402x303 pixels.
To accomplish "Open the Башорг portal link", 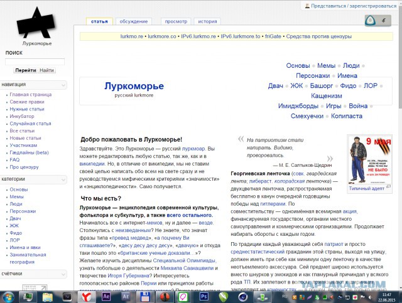I will coord(321,86).
